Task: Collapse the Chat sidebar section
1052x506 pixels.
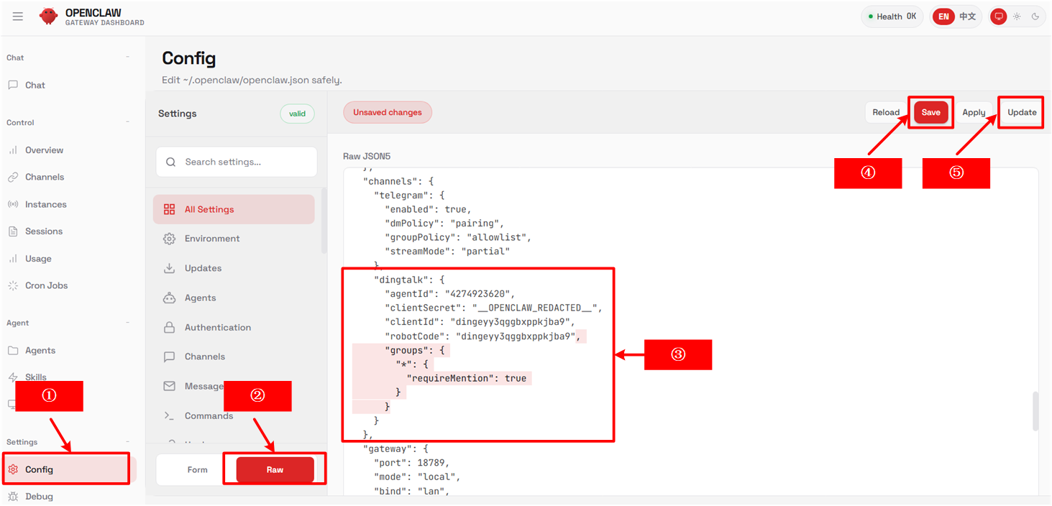Action: (128, 57)
